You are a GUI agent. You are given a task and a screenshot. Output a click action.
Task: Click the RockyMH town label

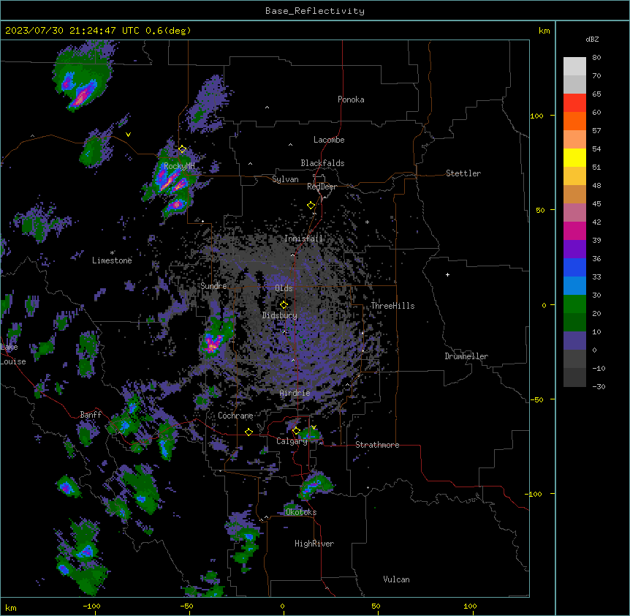coord(179,166)
